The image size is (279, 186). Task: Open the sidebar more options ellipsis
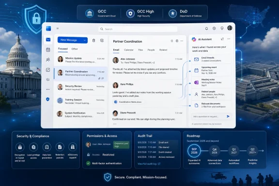[48, 89]
